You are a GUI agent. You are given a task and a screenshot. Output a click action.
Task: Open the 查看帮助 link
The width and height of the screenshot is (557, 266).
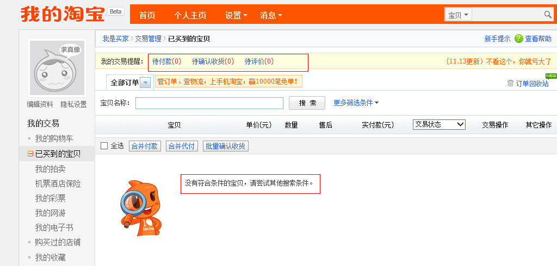click(x=539, y=39)
